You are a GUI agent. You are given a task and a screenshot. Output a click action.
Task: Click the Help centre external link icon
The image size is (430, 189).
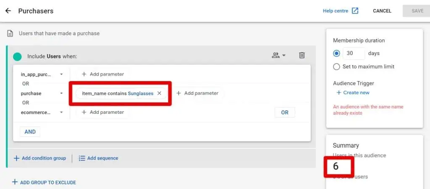[355, 11]
